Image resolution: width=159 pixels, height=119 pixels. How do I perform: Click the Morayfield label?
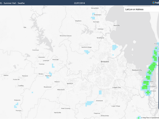[95, 8]
